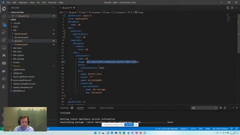Viewport: 240px width, 135px height.
Task: Open the File menu
Action: click(x=8, y=3)
